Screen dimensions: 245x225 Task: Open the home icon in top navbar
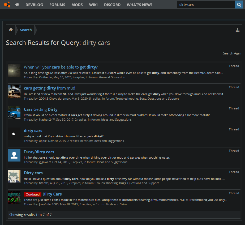[x=17, y=5]
